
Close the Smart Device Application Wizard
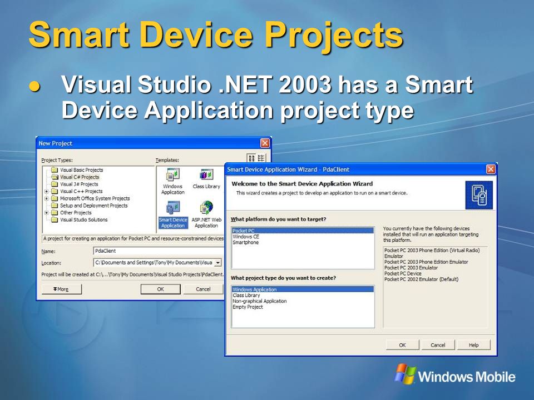pyautogui.click(x=491, y=169)
